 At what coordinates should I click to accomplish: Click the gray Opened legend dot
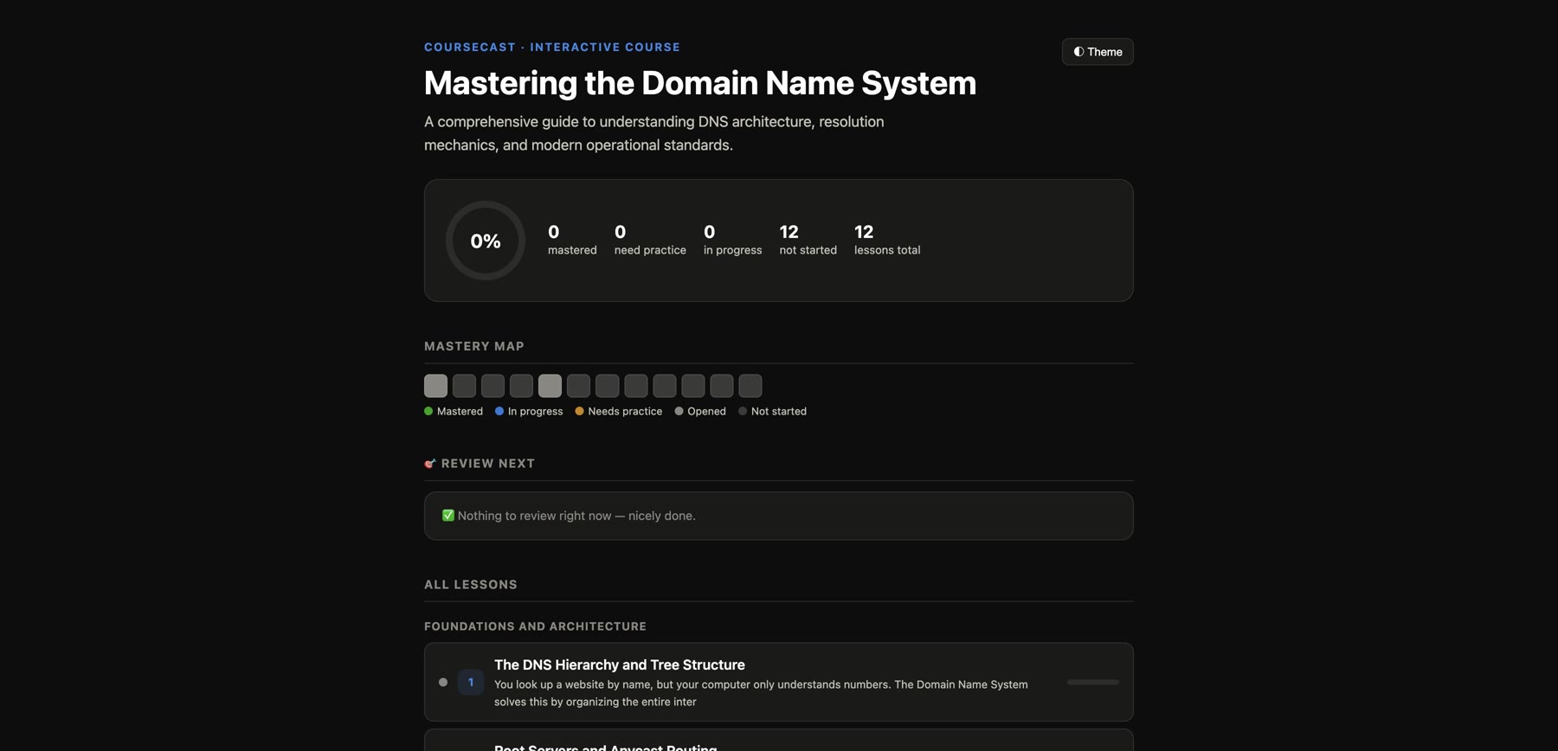[679, 411]
